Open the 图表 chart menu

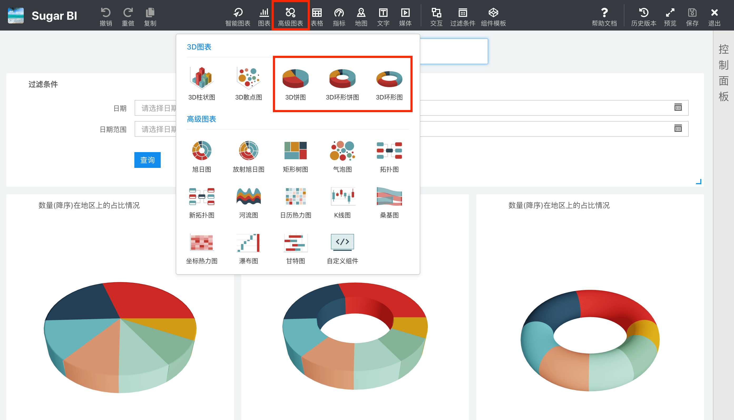[x=264, y=17]
